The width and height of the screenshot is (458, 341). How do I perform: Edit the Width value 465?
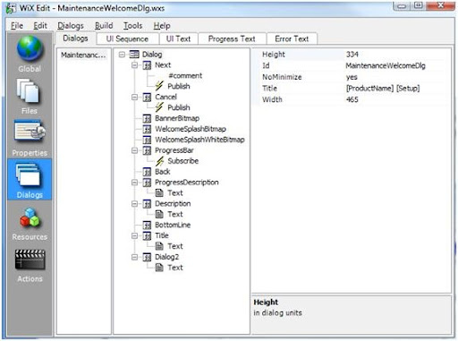[x=397, y=99]
